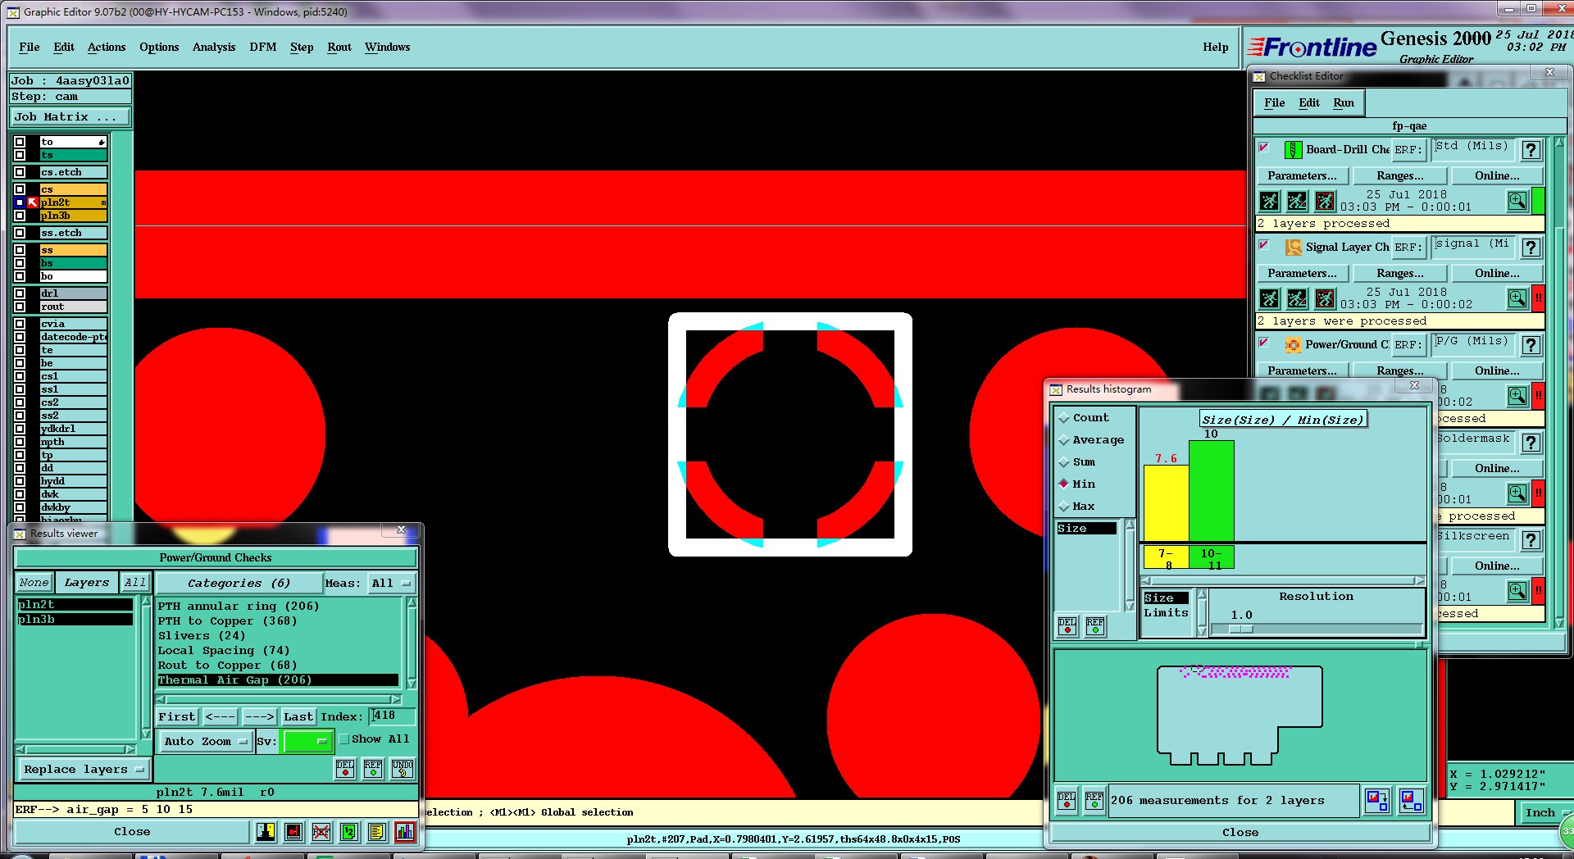Image resolution: width=1574 pixels, height=859 pixels.
Task: Click the Power/Ground Checks icon
Action: (x=1293, y=345)
